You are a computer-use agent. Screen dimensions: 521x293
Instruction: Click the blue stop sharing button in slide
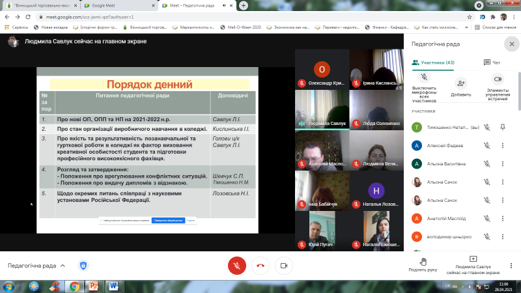[168, 220]
